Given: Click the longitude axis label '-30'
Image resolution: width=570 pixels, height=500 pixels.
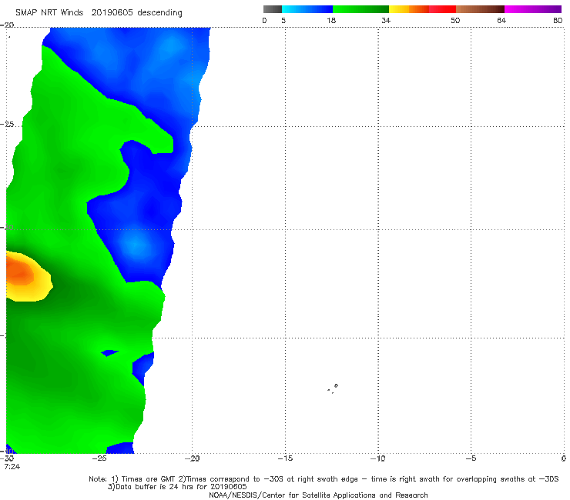Looking at the screenshot, I should pos(7,458).
